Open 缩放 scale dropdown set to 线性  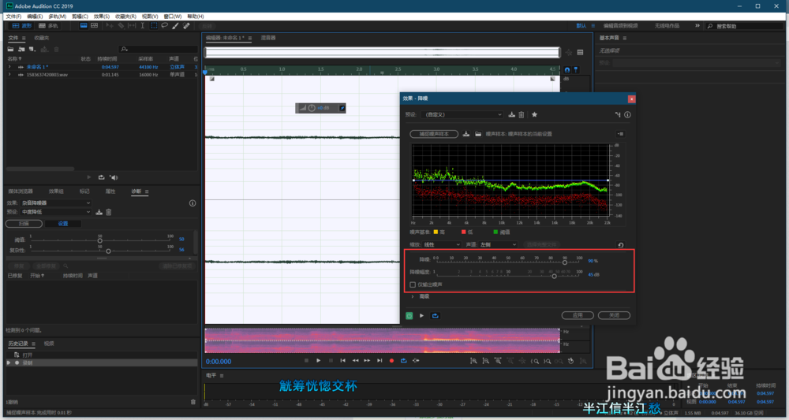point(441,244)
